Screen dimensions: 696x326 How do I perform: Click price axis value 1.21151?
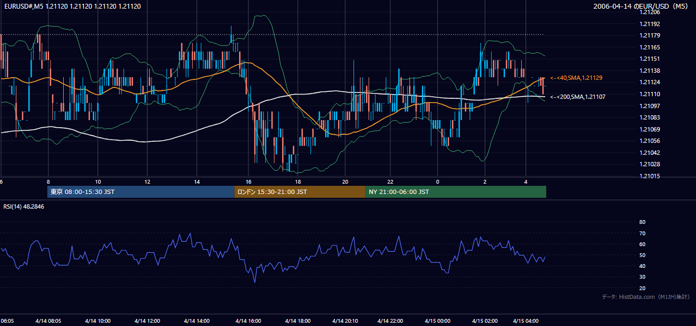pyautogui.click(x=650, y=59)
